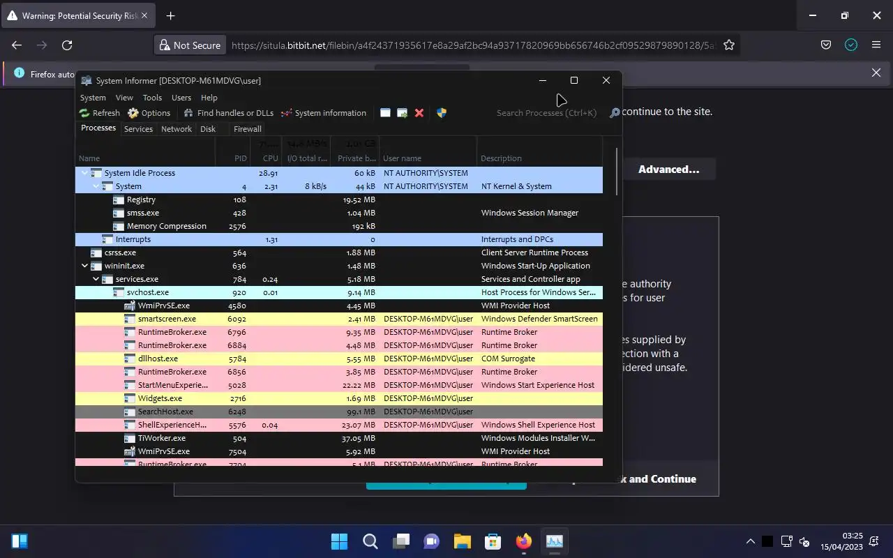The image size is (893, 558).
Task: Select the smss.exe process row
Action: click(x=339, y=213)
